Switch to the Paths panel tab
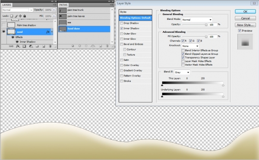This screenshot has width=259, height=160. pyautogui.click(x=63, y=5)
